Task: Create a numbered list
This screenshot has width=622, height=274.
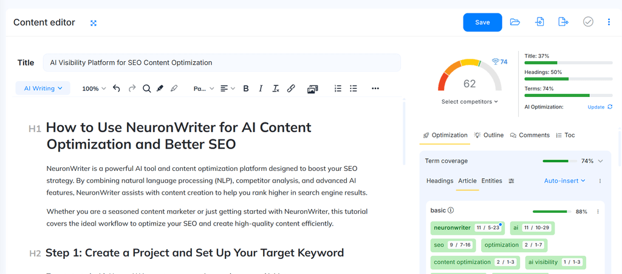Action: pos(338,89)
